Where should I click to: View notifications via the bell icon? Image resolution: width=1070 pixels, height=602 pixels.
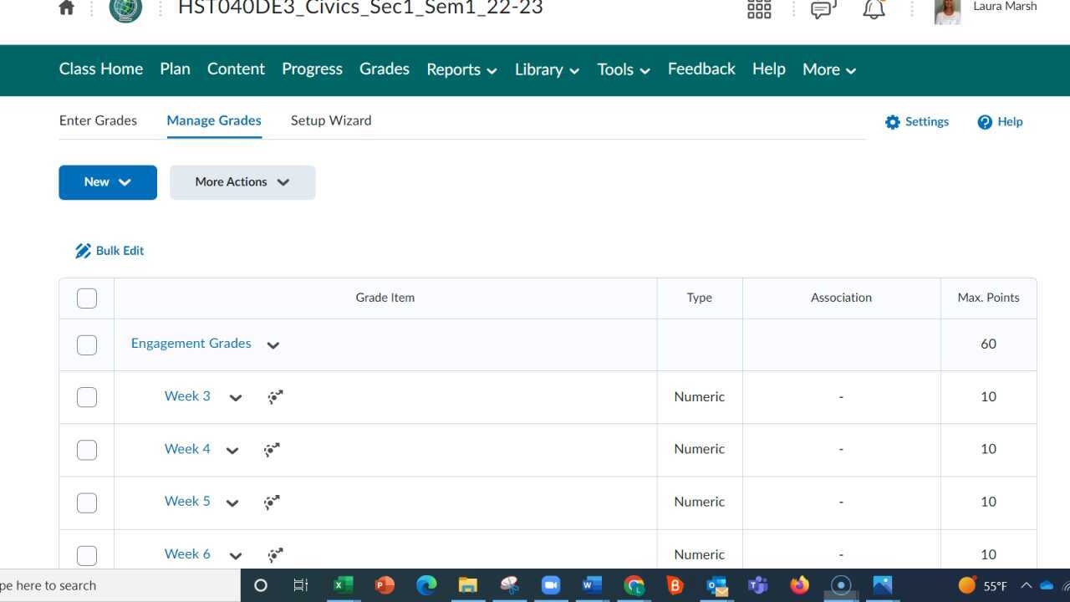(874, 9)
